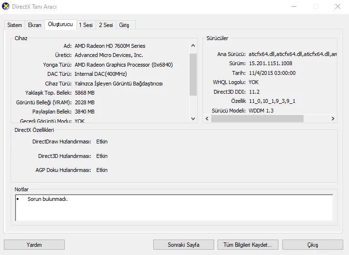This screenshot has width=349, height=255.
Task: Click the 'Görüntü Belleği (VRAM):' label
Action: click(44, 102)
